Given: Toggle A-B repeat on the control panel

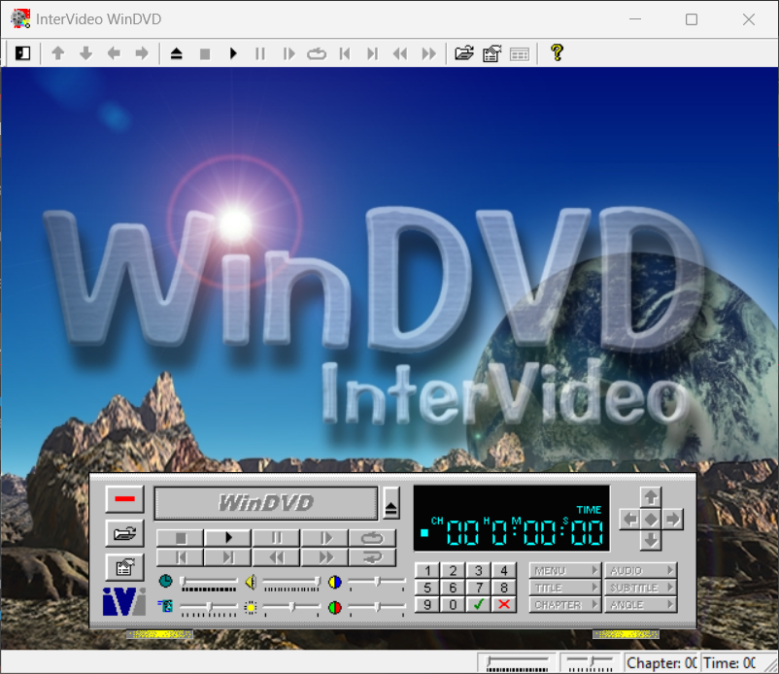Looking at the screenshot, I should pyautogui.click(x=373, y=557).
